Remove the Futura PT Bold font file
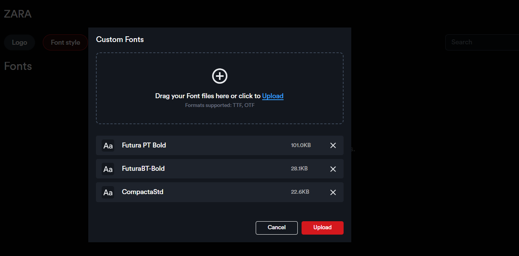This screenshot has height=256, width=519. [x=333, y=146]
